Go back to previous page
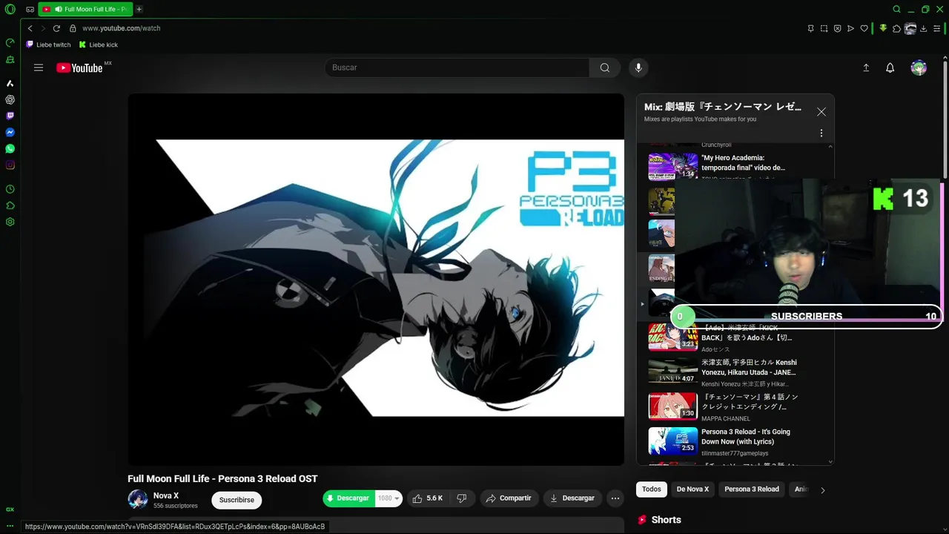The image size is (949, 534). [30, 28]
